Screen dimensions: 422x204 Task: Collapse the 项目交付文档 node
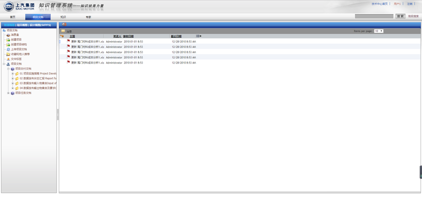coord(8,69)
